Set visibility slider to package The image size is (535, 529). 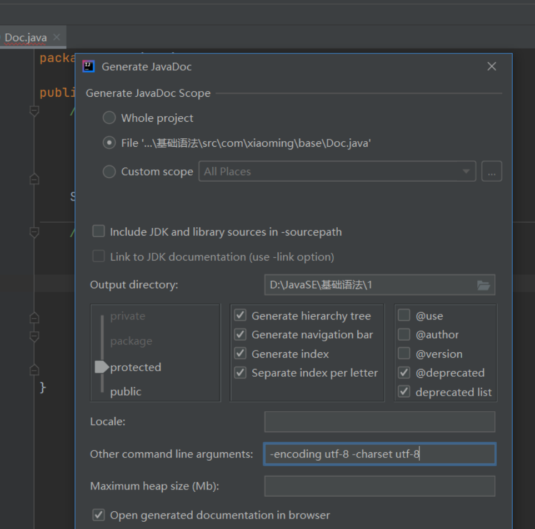point(131,341)
